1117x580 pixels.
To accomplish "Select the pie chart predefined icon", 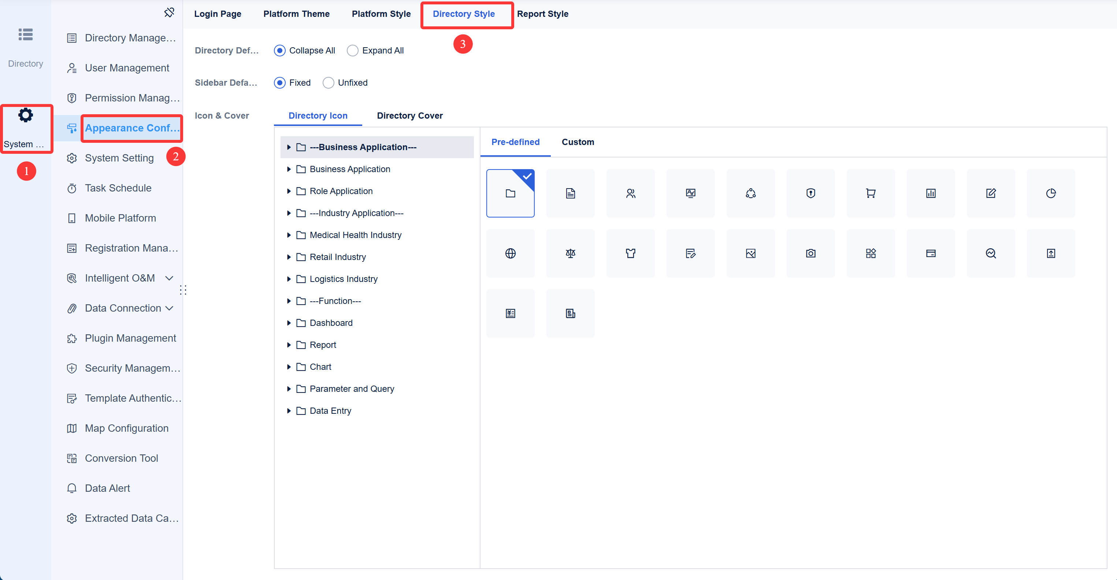I will (x=1051, y=193).
